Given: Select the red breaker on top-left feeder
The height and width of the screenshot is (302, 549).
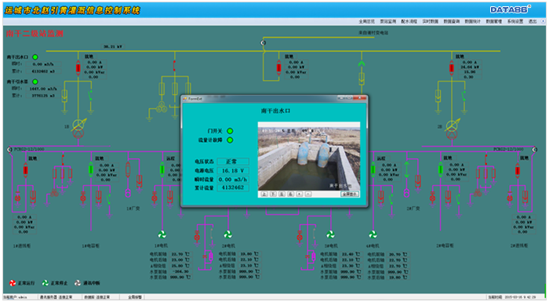Looking at the screenshot, I should click(78, 68).
